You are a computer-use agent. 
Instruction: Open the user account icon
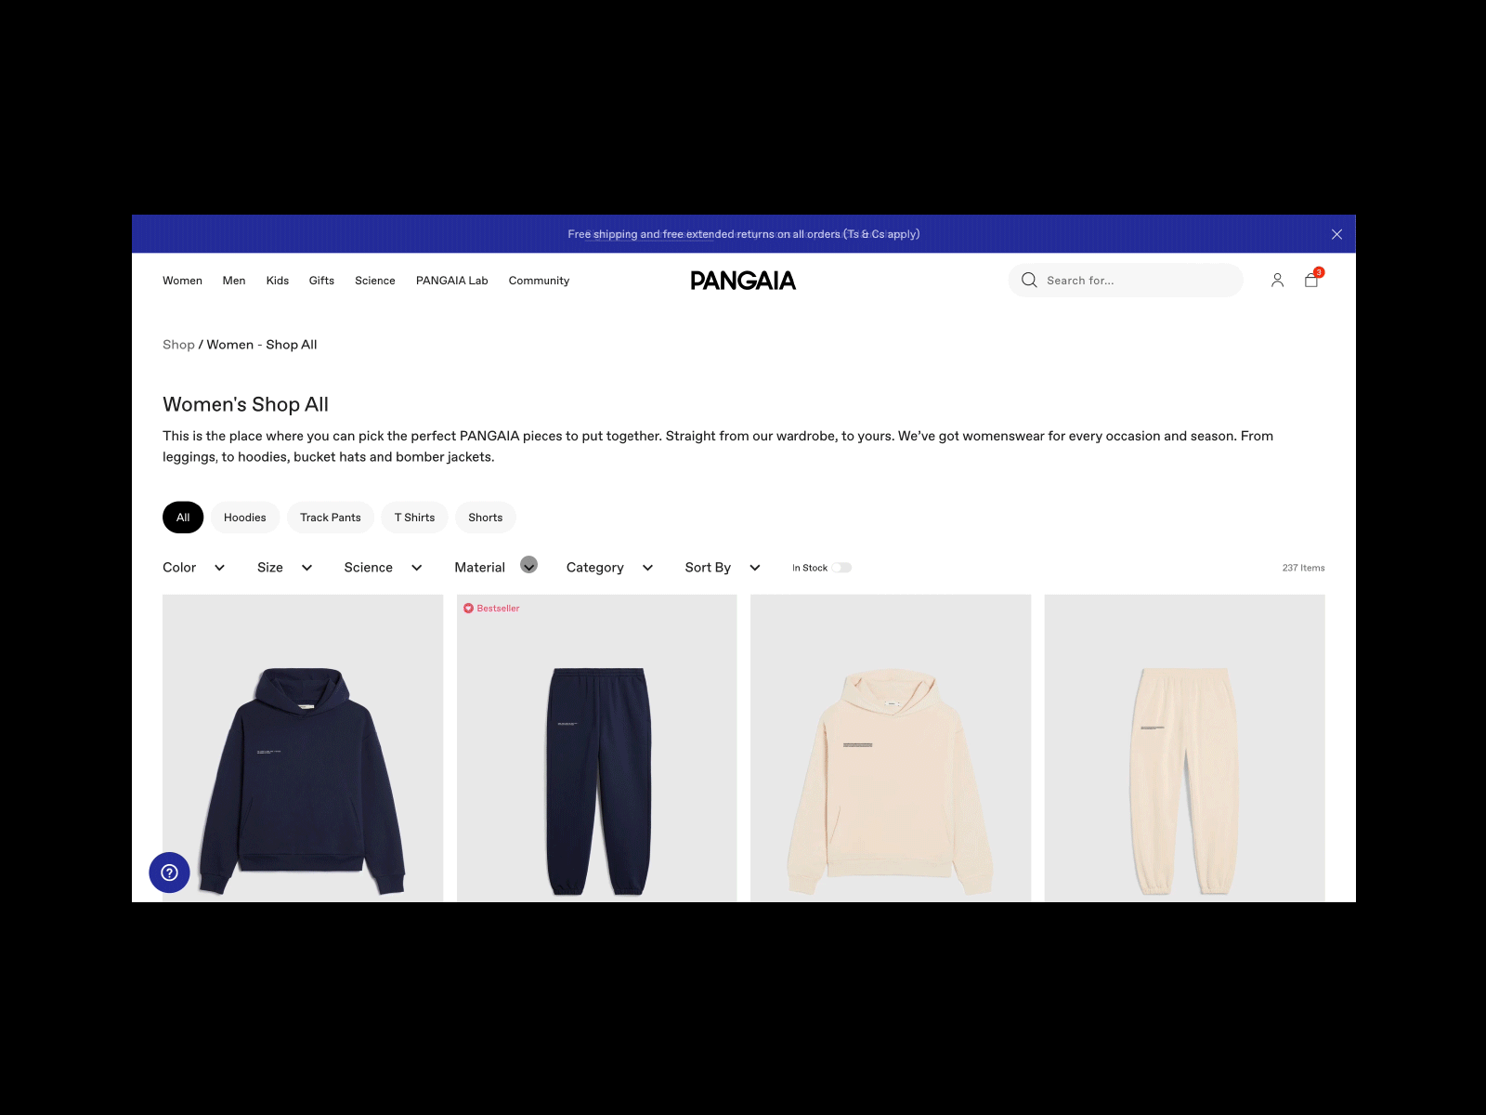[1277, 280]
